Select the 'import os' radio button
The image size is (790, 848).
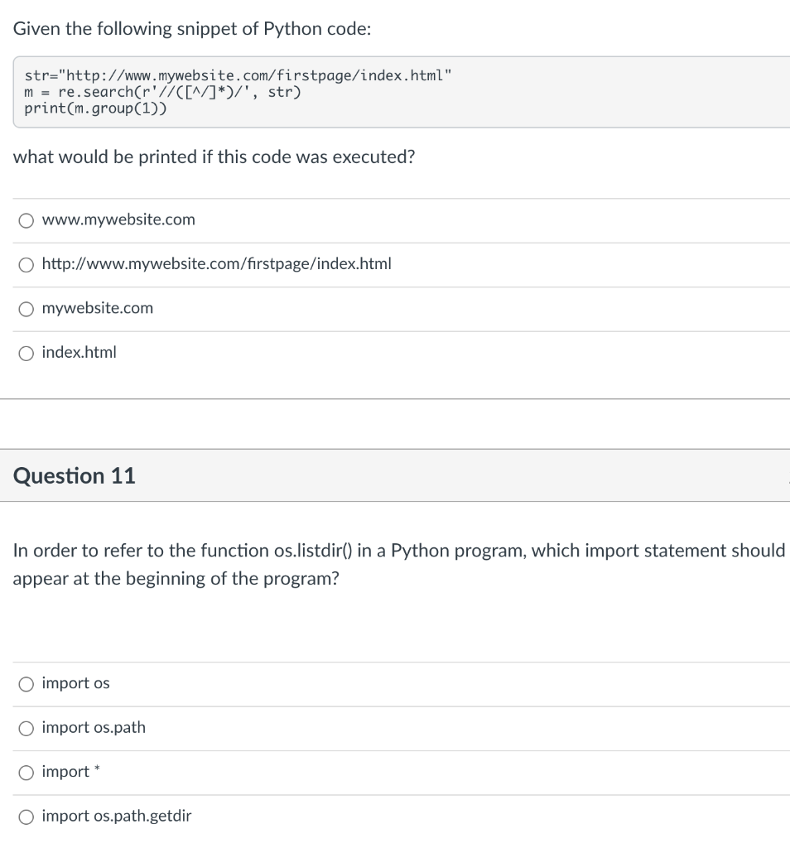pos(27,684)
